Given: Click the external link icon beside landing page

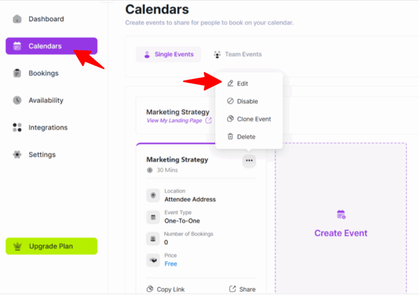Looking at the screenshot, I should click(x=209, y=120).
